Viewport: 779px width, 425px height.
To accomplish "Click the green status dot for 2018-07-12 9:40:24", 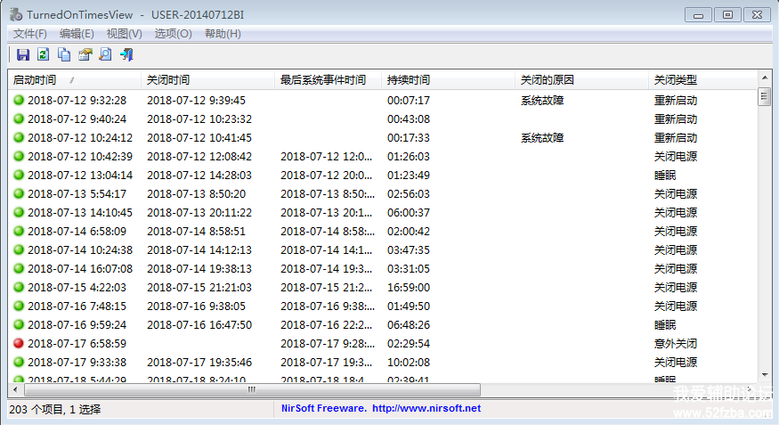I will 19,119.
